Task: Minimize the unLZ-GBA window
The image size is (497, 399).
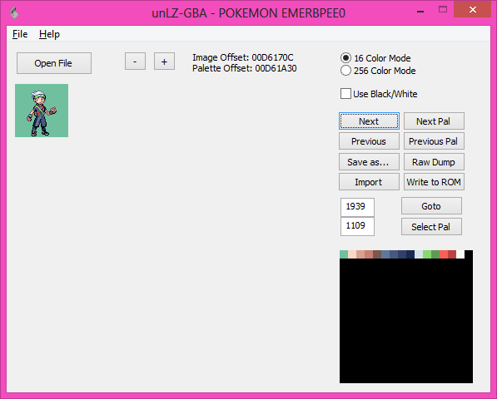Action: coord(420,11)
